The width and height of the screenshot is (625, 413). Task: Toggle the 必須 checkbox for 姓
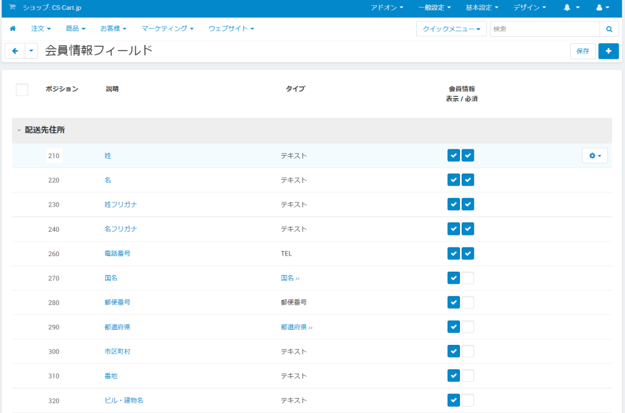468,156
